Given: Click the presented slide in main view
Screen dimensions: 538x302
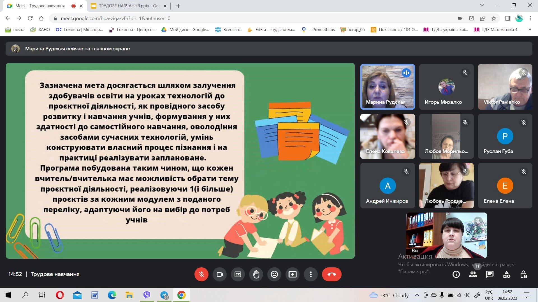Looking at the screenshot, I should 180,161.
